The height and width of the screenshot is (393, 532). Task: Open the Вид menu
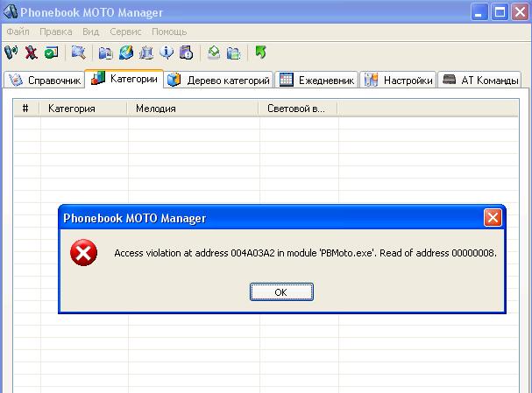(91, 32)
